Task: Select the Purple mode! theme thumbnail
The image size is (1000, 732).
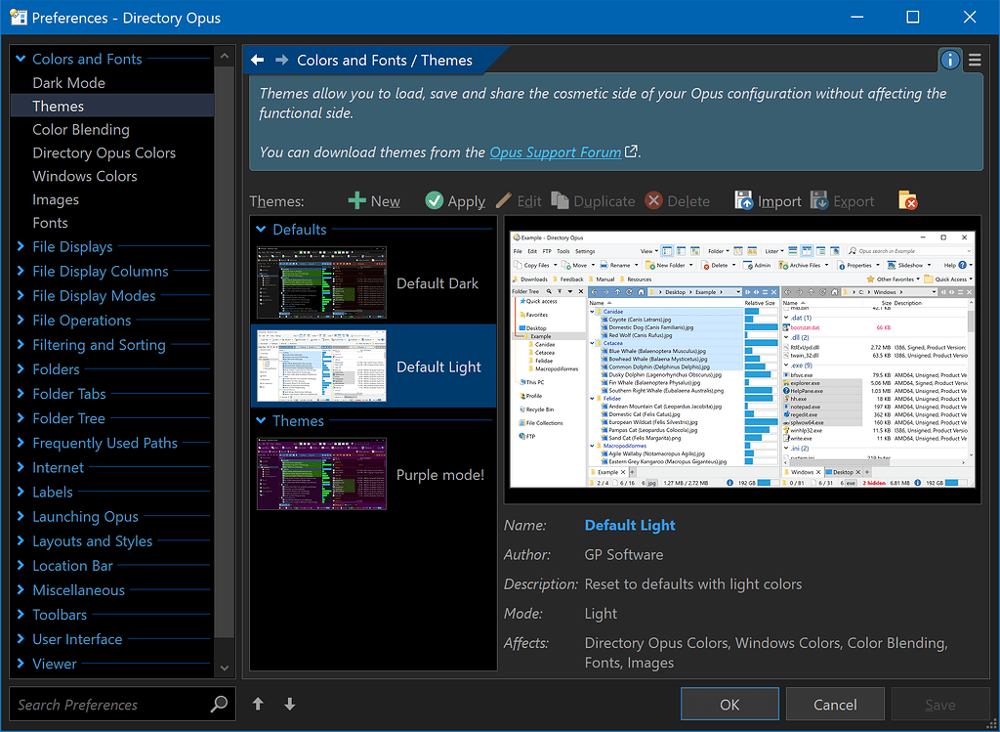Action: pos(321,474)
